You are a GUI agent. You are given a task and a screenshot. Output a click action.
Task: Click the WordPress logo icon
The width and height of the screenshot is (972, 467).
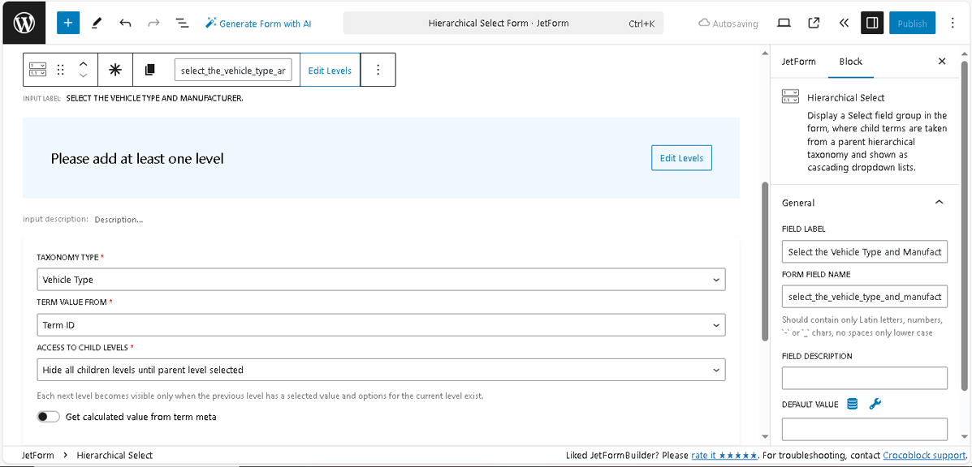pos(22,22)
